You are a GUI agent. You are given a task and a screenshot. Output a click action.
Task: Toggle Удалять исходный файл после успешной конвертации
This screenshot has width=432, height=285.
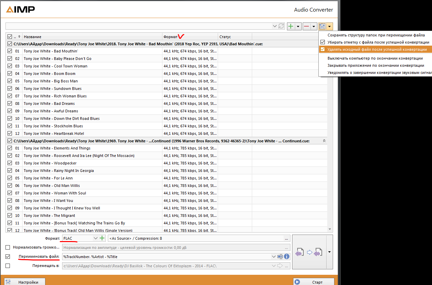point(375,49)
